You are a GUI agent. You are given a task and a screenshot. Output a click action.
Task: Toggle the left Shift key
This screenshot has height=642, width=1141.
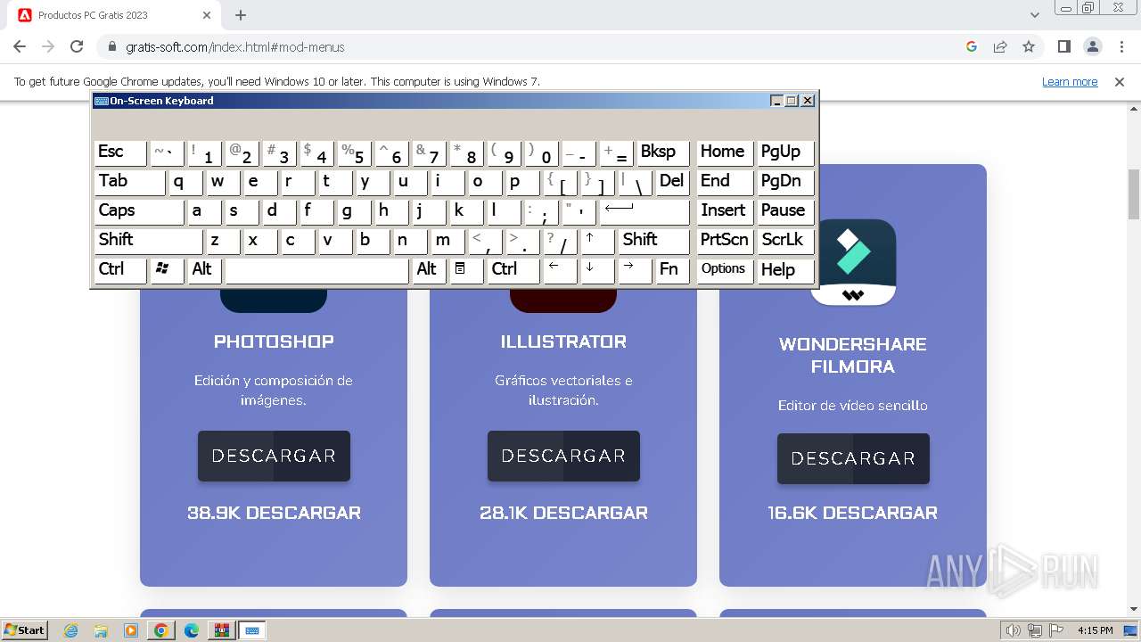point(148,241)
